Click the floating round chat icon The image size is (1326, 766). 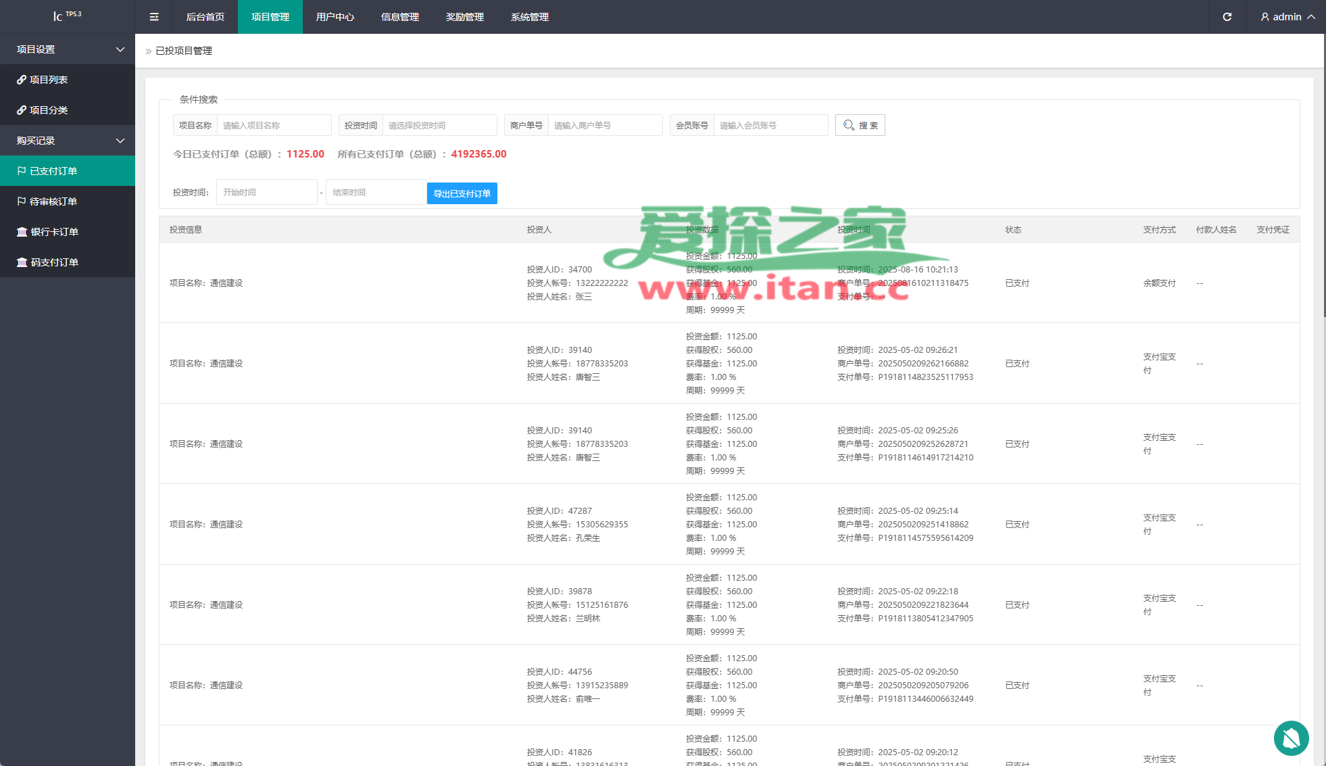point(1292,738)
